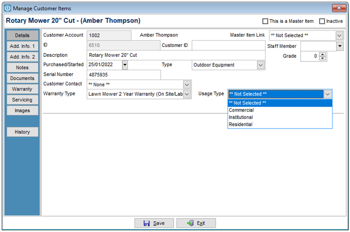This screenshot has height=232, width=350.
Task: Click the Serial Number field 4875935
Action: pyautogui.click(x=124, y=75)
